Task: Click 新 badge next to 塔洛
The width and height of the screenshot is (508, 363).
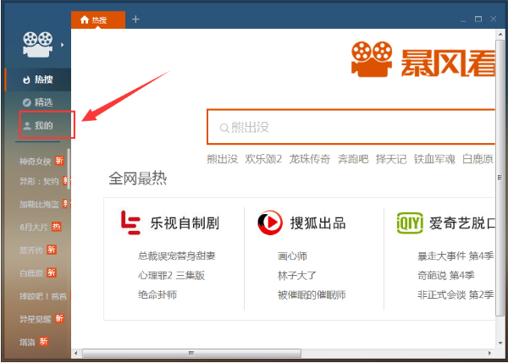Action: tap(44, 341)
